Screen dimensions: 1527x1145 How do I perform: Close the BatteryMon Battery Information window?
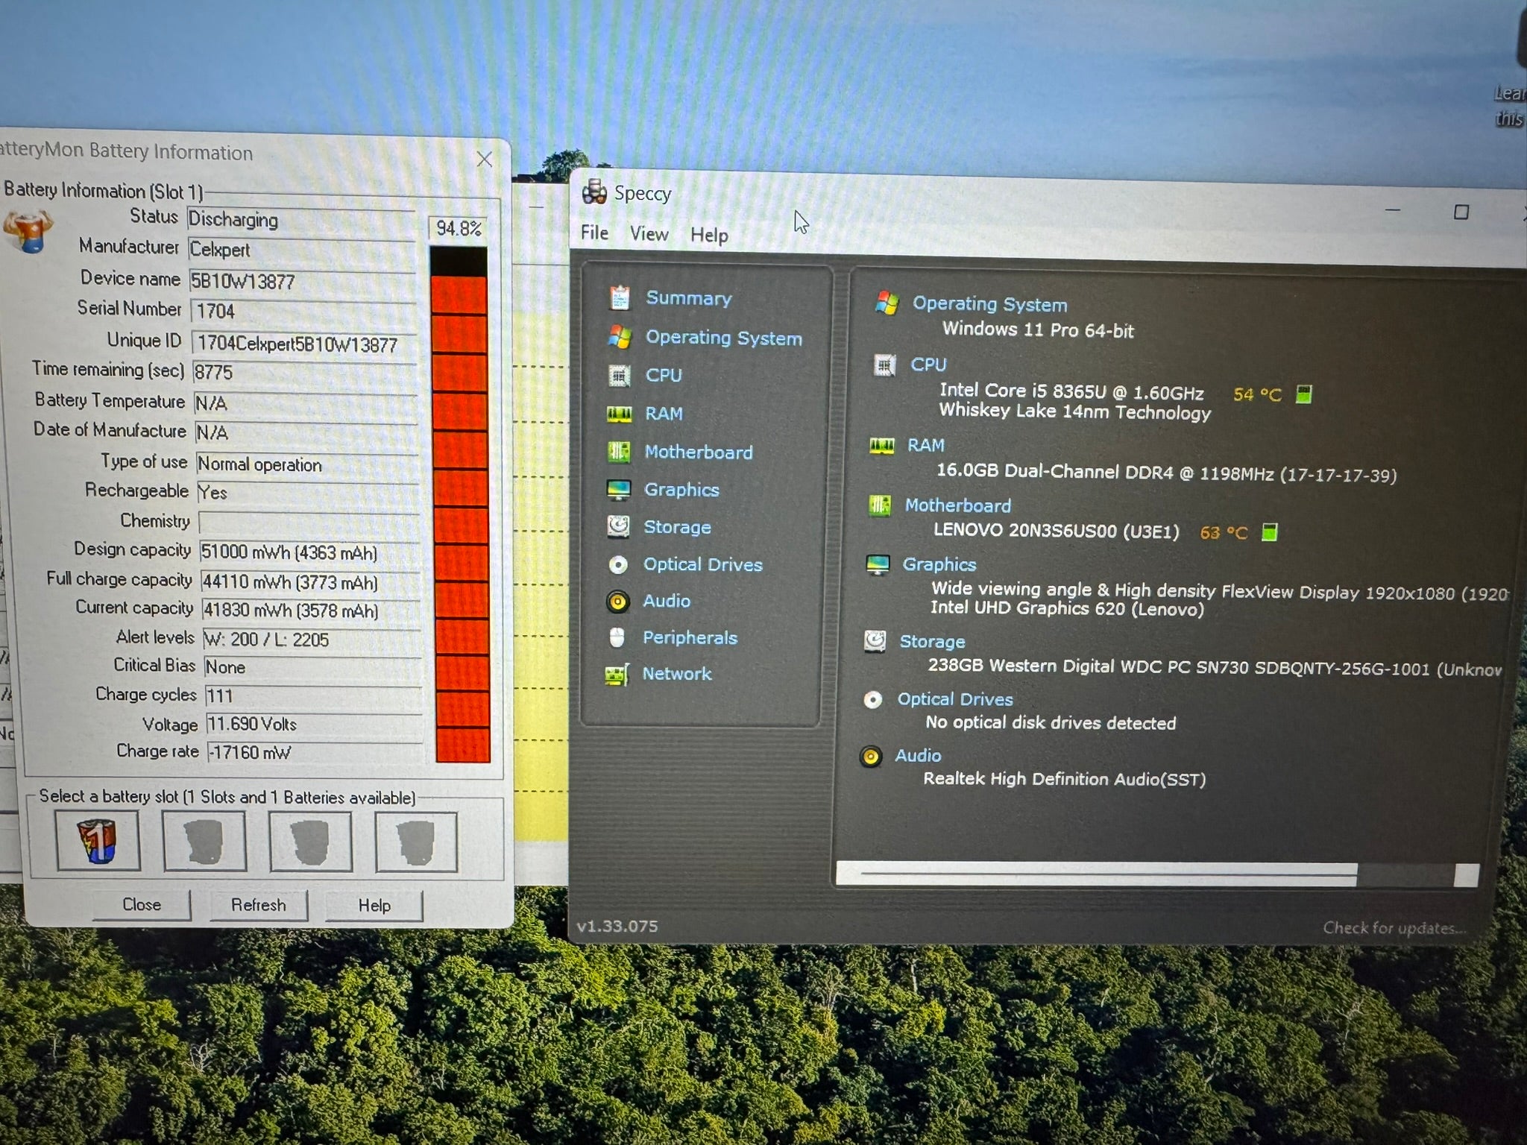coord(485,159)
